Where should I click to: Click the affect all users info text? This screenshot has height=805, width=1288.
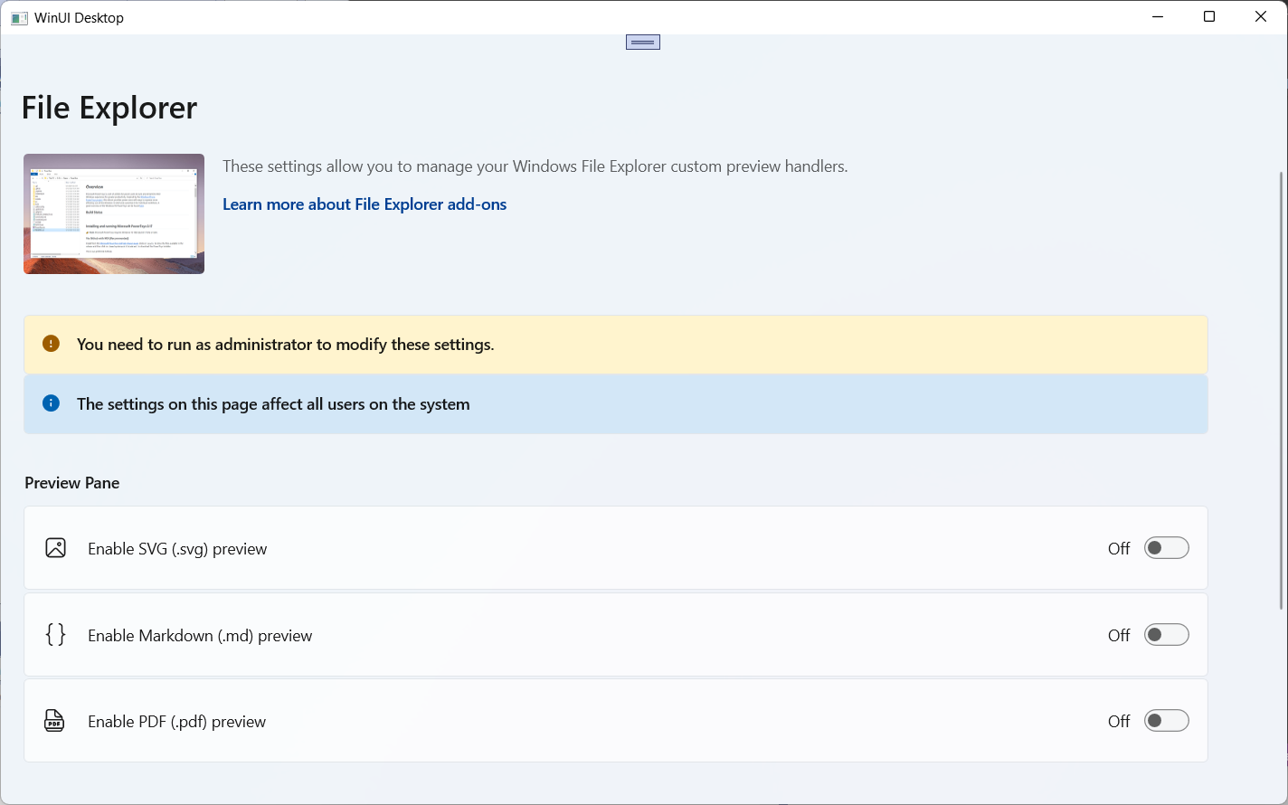pos(273,404)
